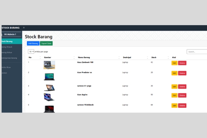The image size is (207, 138).
Task: Open the Acer Aspire product image
Action: (x=49, y=97)
